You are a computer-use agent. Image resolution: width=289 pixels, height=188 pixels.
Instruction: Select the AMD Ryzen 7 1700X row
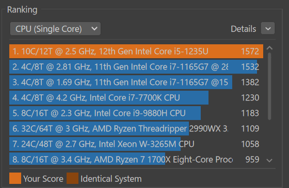click(136, 159)
